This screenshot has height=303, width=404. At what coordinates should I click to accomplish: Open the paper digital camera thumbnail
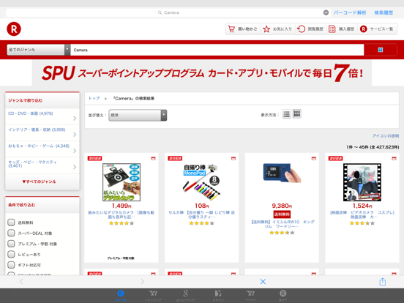click(121, 182)
